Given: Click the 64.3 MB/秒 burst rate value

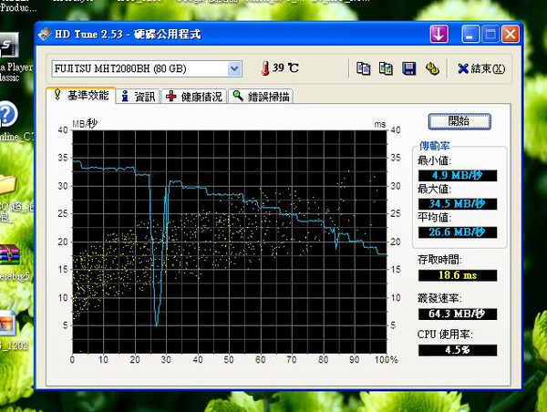Looking at the screenshot, I should 458,314.
